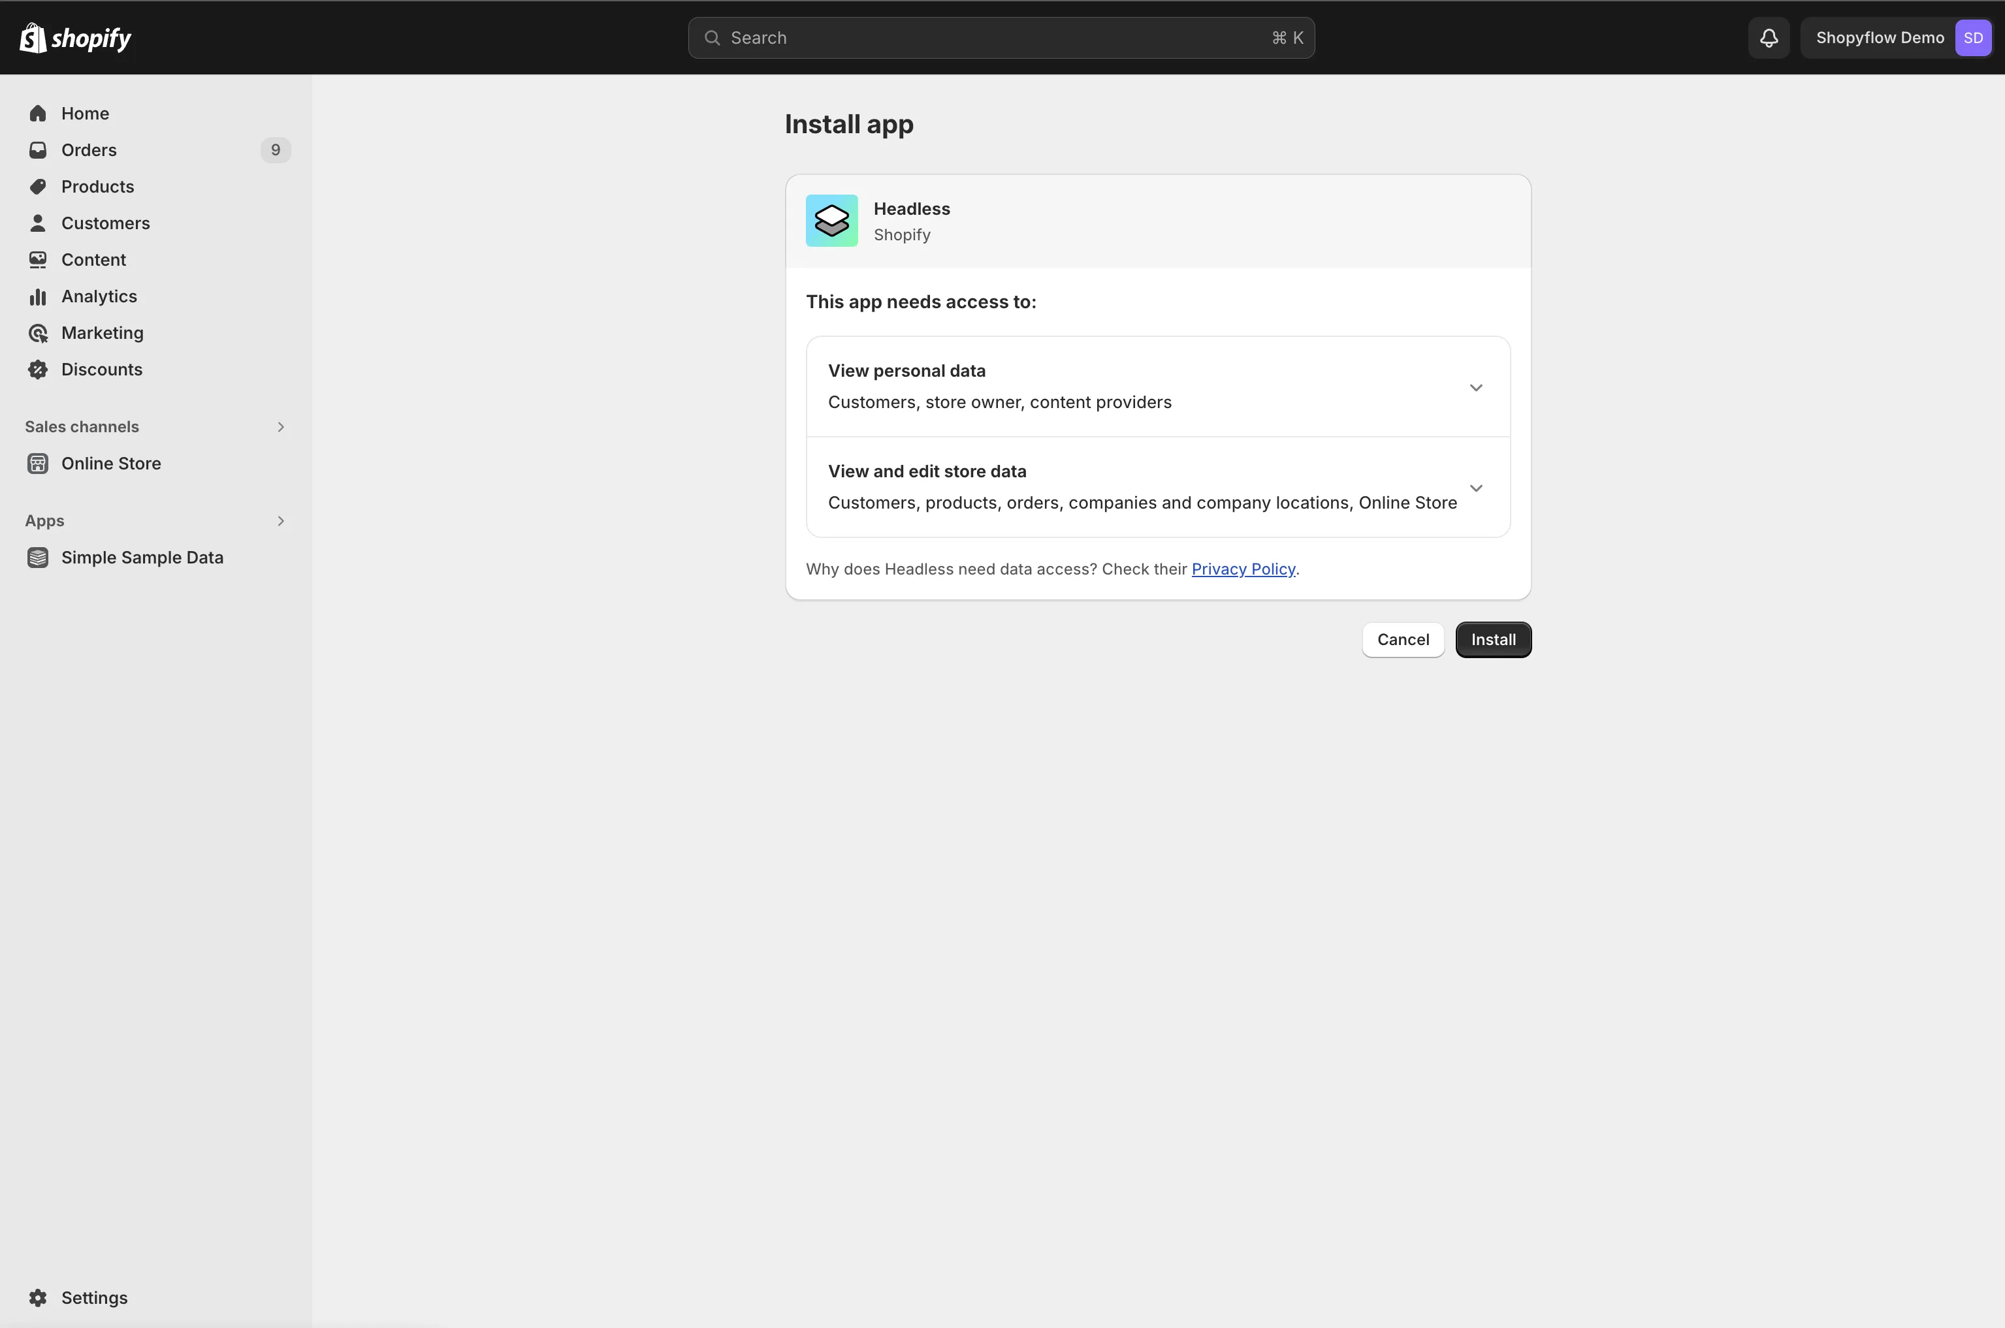This screenshot has width=2005, height=1328.
Task: Expand the Sales channels section chevron
Action: pos(280,427)
